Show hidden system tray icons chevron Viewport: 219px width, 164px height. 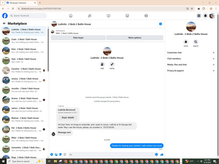(198, 161)
